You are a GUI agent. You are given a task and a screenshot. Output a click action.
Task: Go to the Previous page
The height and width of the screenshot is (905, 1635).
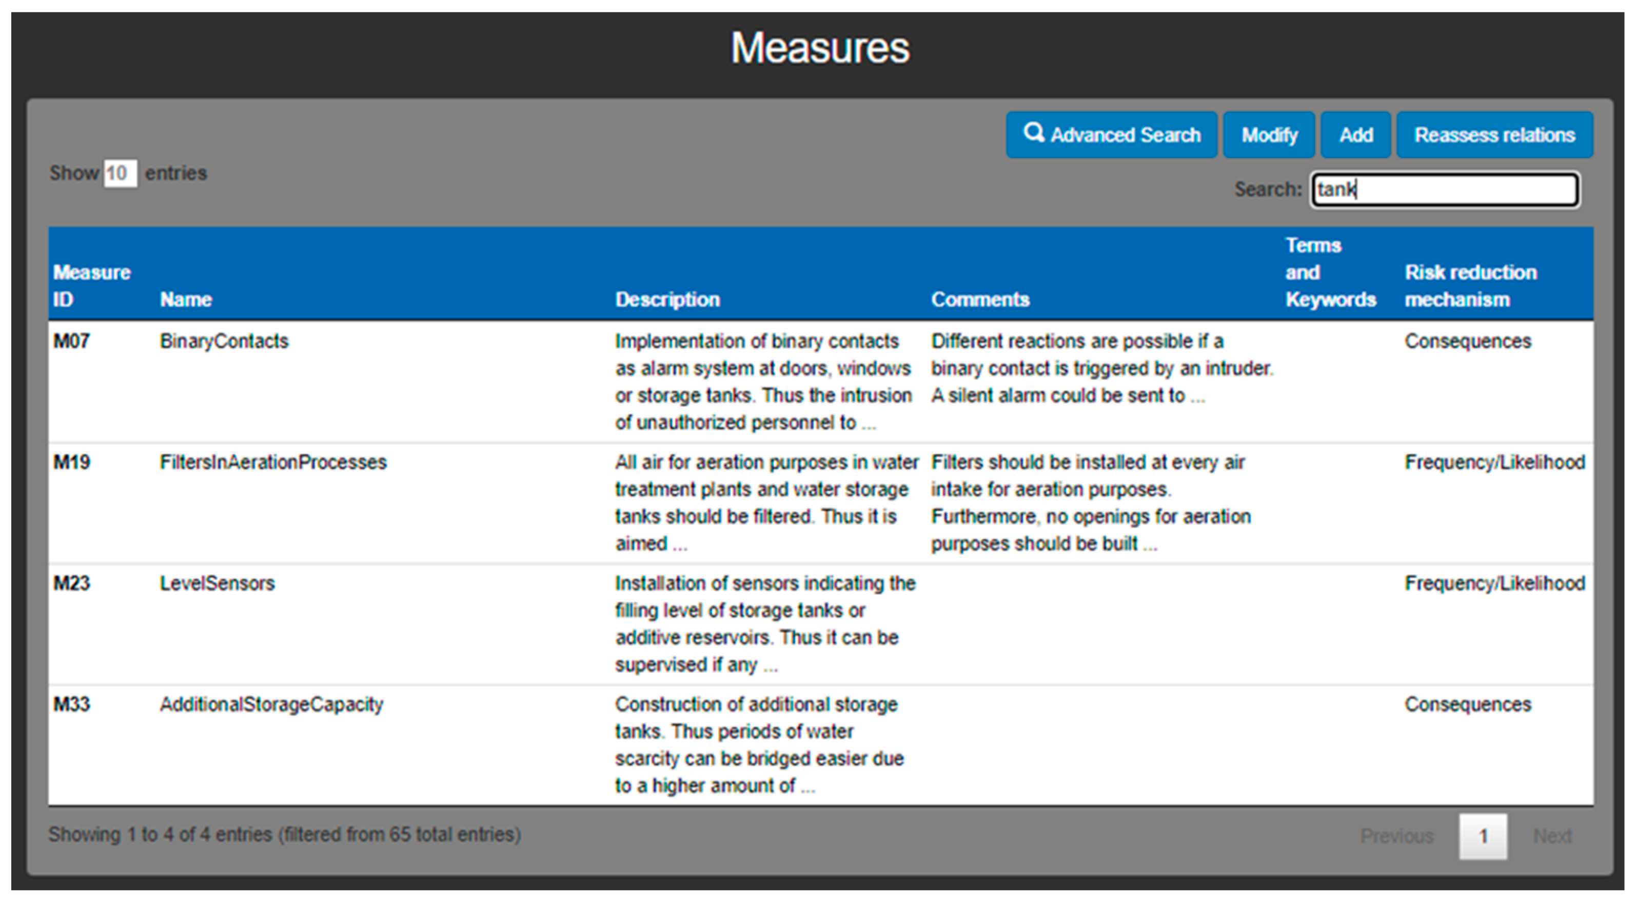[1396, 836]
